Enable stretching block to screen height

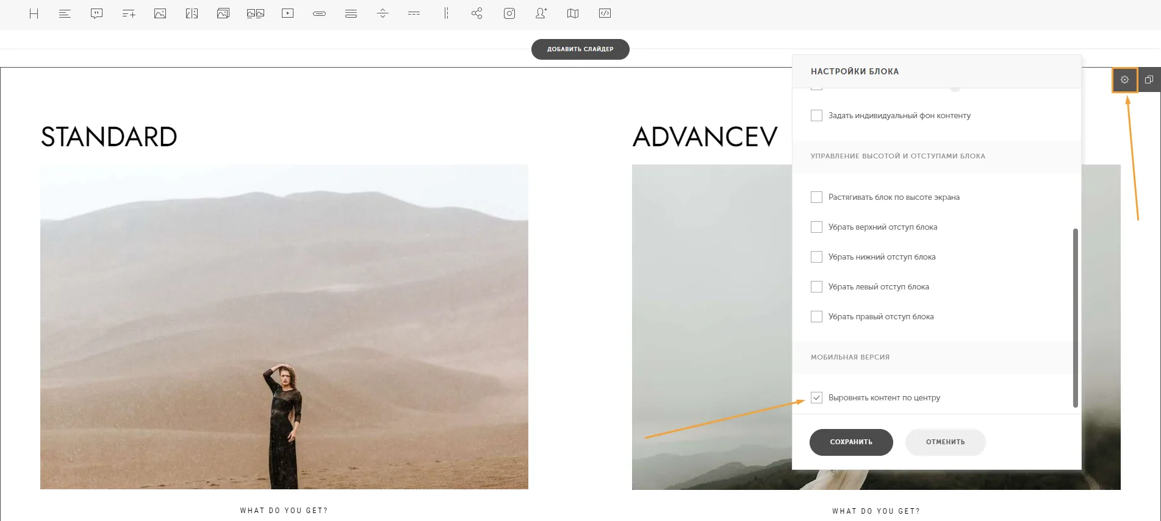816,197
